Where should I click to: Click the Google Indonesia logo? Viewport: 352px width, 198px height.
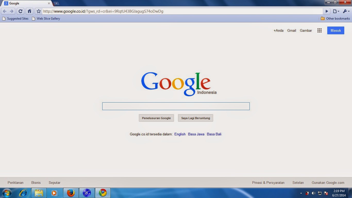click(x=179, y=84)
